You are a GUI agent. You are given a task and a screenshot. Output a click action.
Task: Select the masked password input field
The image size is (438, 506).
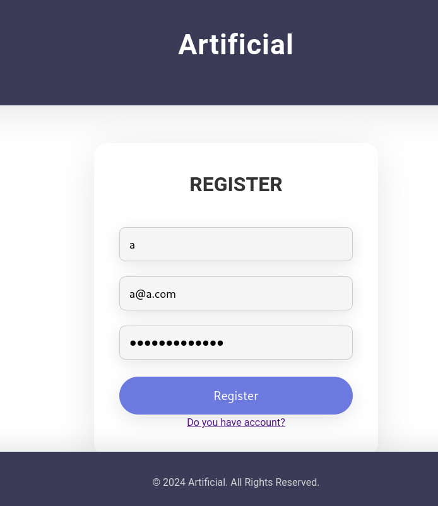point(235,343)
